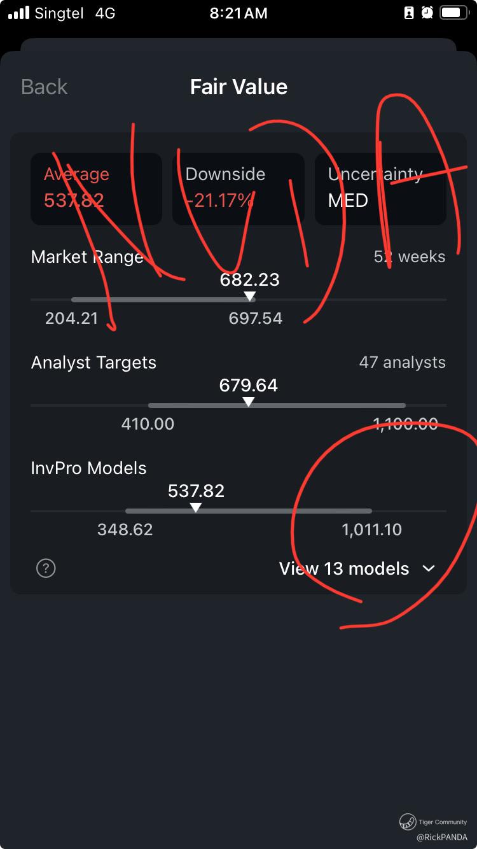Tap the screen rotation lock status icon

click(x=409, y=13)
